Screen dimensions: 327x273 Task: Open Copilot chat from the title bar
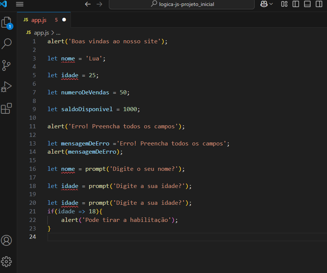tap(264, 4)
